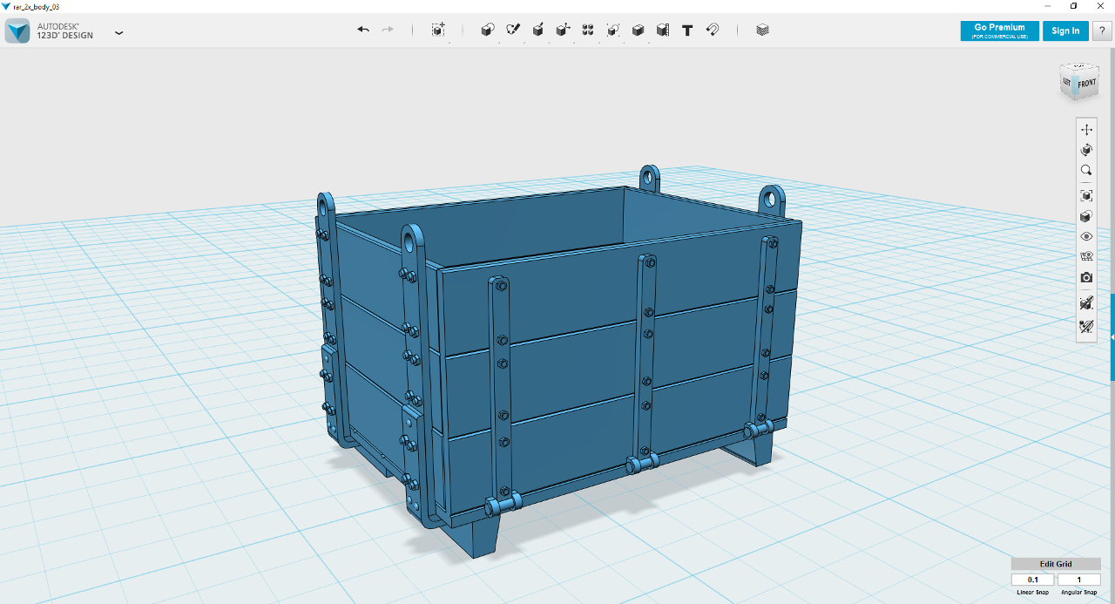The height and width of the screenshot is (604, 1115).
Task: Select the Text tool
Action: coord(687,30)
